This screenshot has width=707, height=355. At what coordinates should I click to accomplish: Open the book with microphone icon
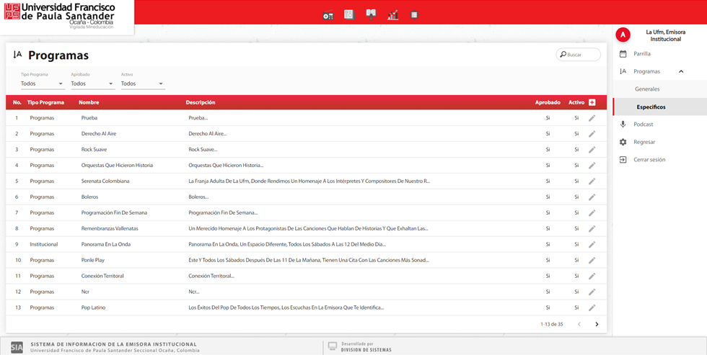(371, 14)
